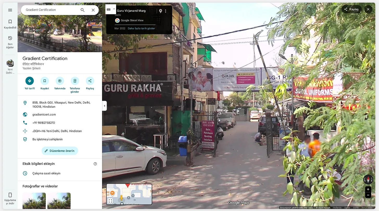
Task: Click the Gizlilik privacy link
Action: pos(356,208)
